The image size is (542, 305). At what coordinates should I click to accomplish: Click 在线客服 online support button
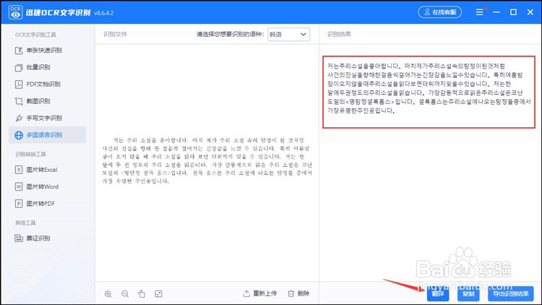[439, 12]
